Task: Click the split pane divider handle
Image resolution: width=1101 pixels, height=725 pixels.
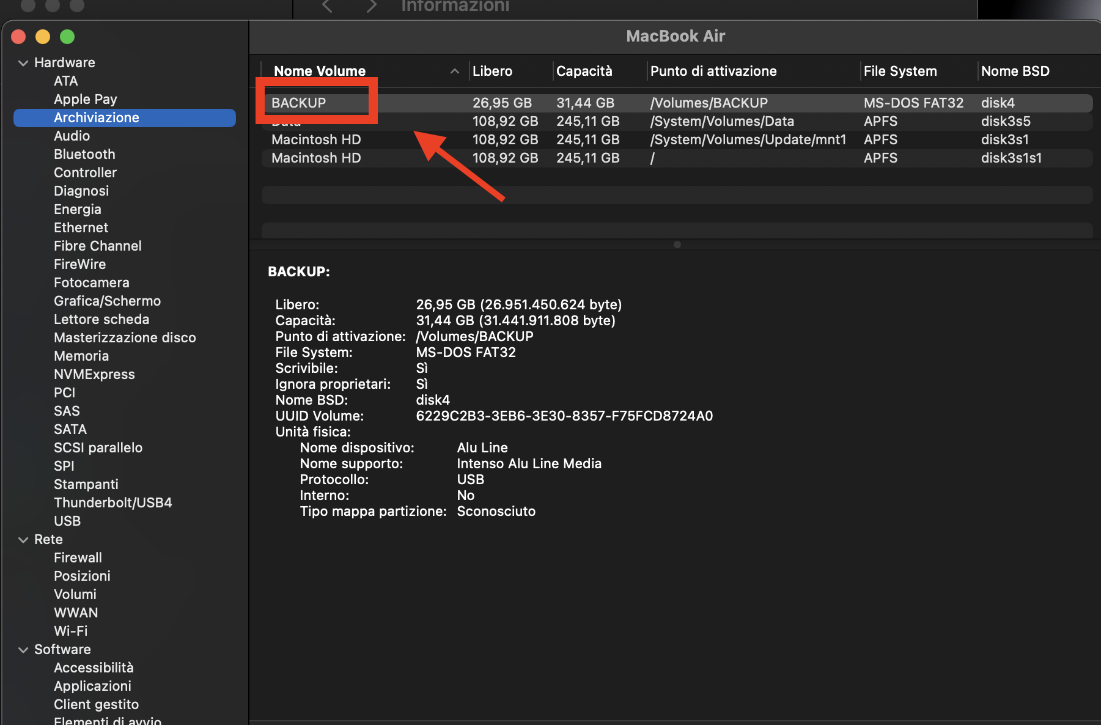Action: click(x=677, y=245)
